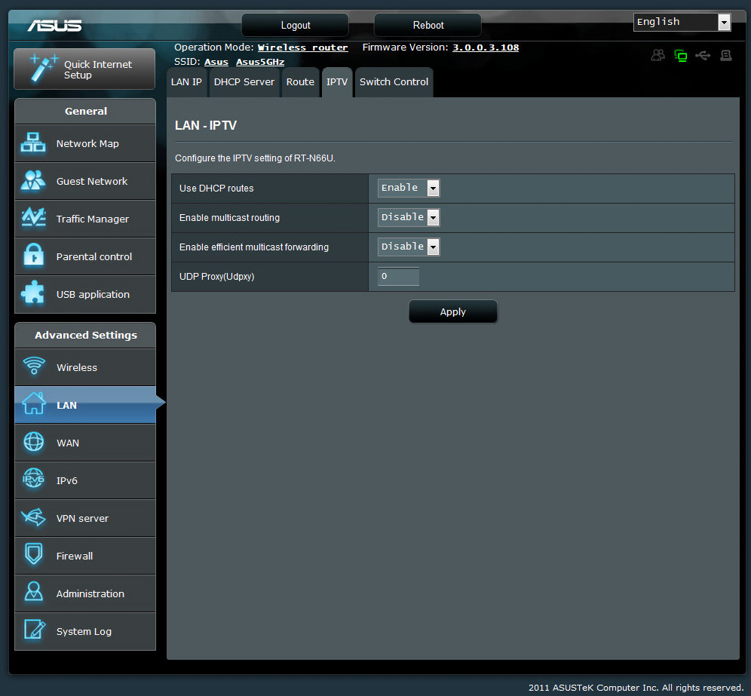This screenshot has height=696, width=751.
Task: Switch to the DHCP Server tab
Action: [x=244, y=82]
